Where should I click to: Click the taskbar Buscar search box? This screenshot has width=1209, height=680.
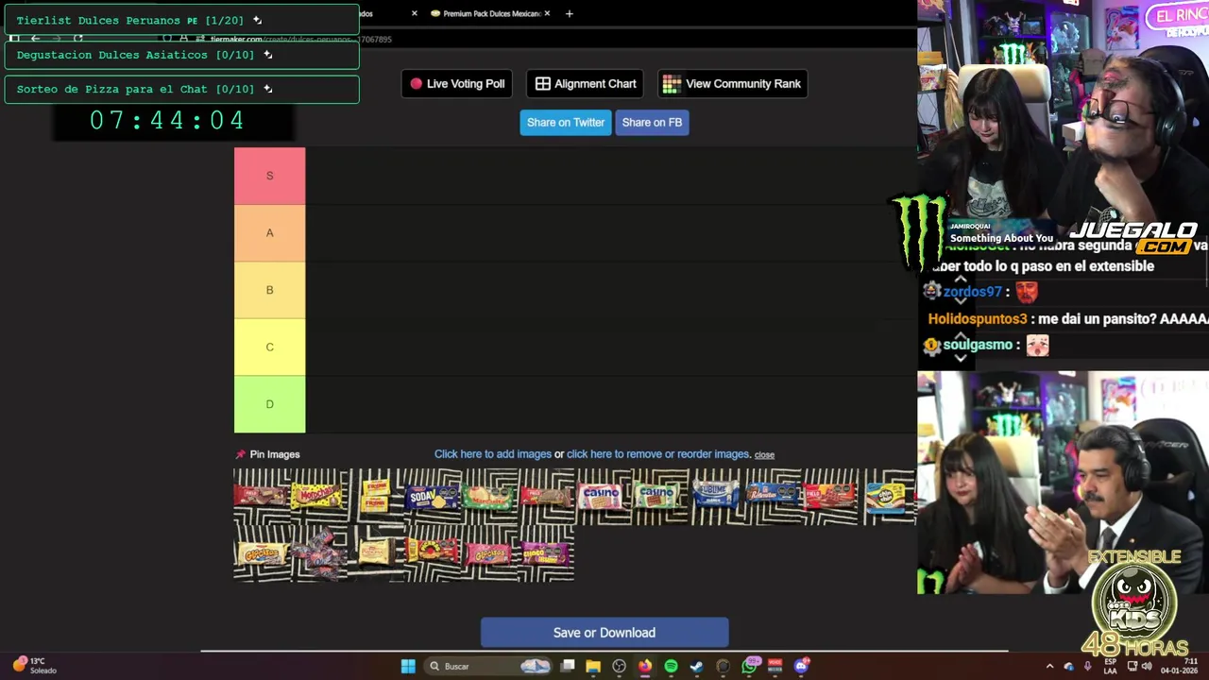click(488, 666)
